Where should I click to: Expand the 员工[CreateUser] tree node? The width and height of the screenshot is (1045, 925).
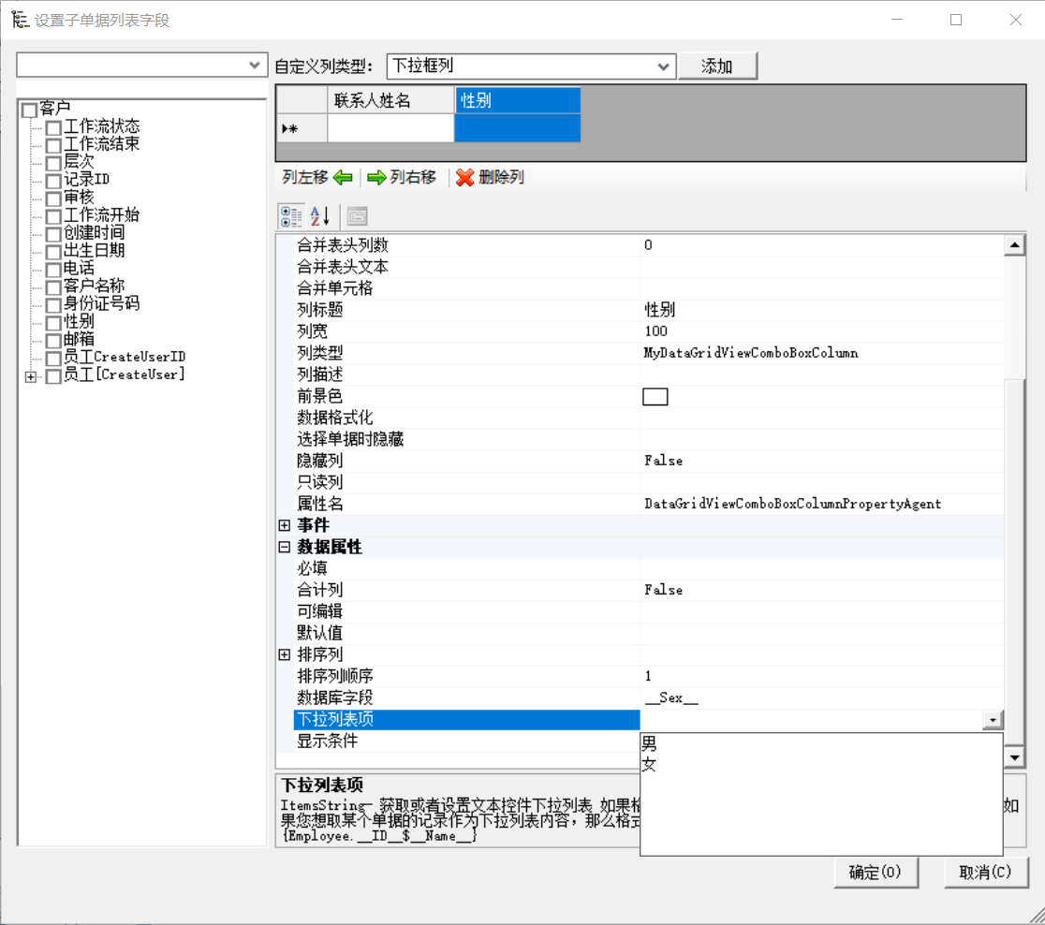click(x=31, y=376)
